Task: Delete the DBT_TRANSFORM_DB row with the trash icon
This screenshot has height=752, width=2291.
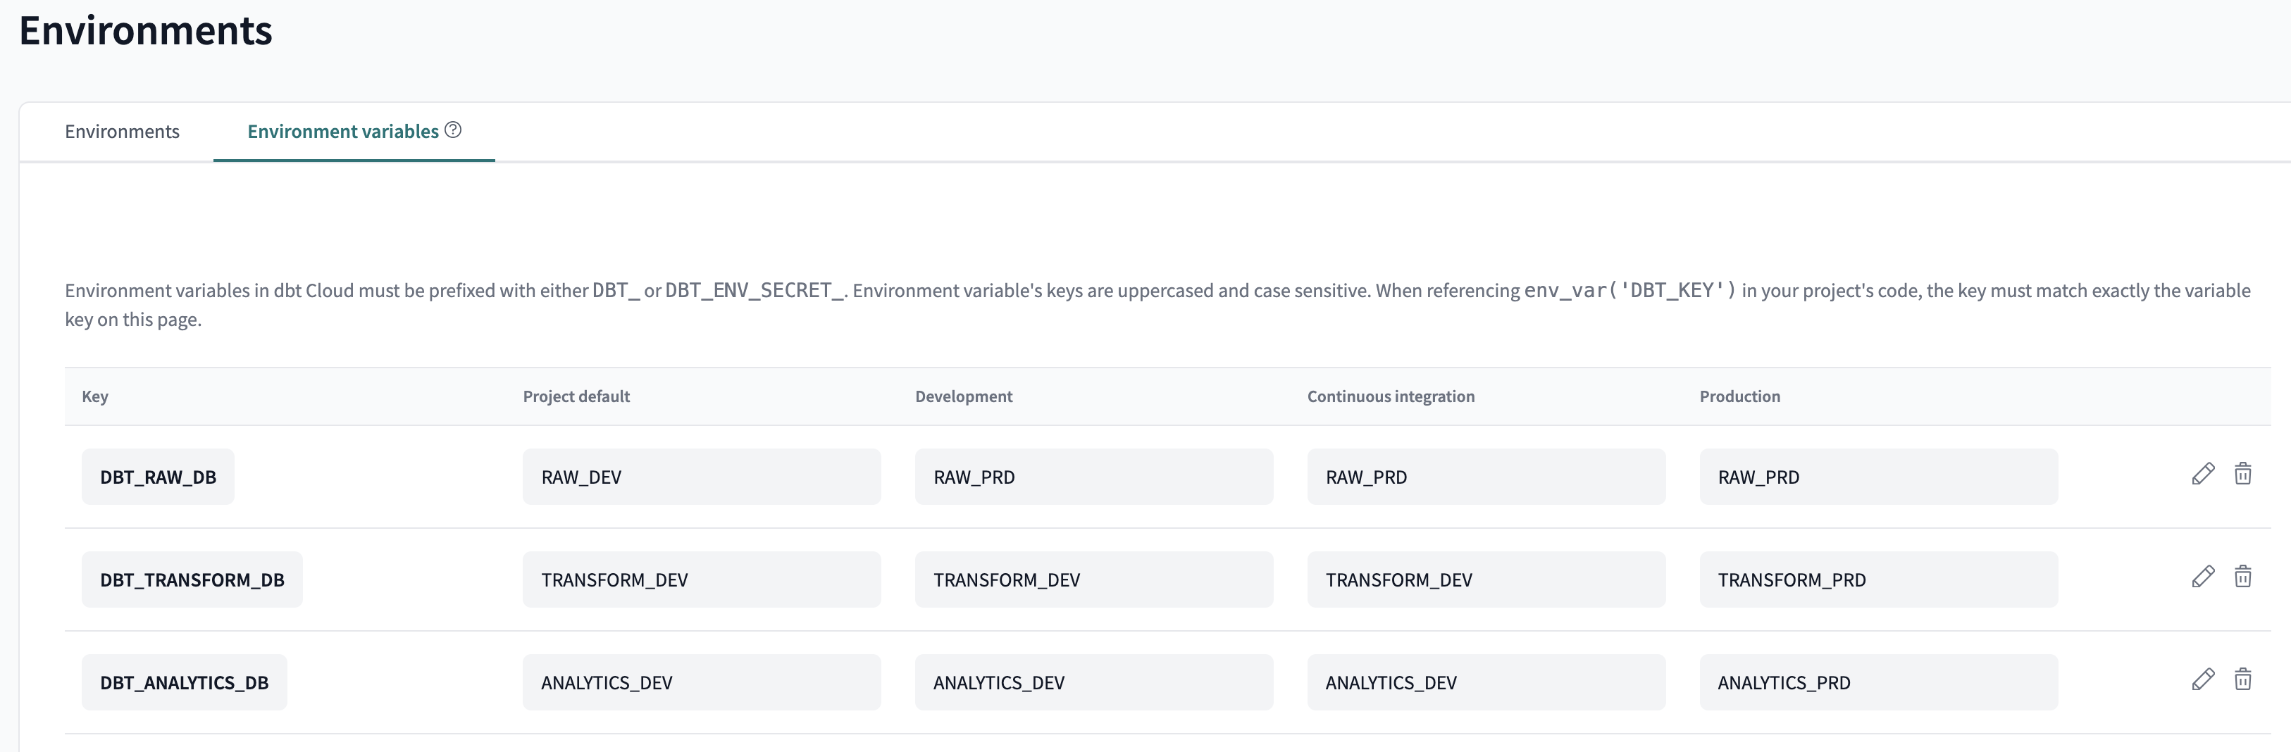Action: (2243, 577)
